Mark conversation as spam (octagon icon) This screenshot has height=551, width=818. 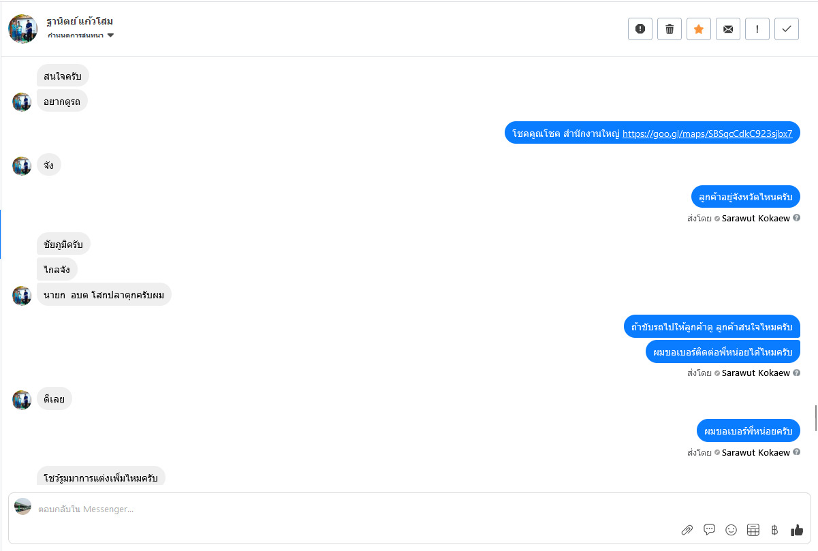pyautogui.click(x=640, y=29)
